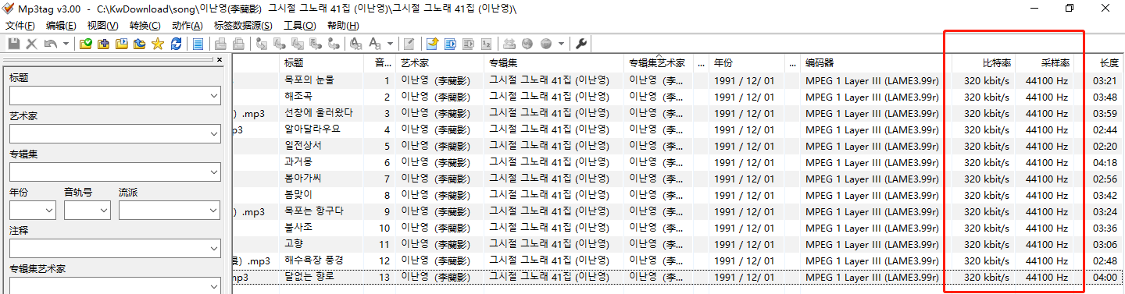The image size is (1125, 294).
Task: Sort by the 比特率 column header
Action: [x=984, y=63]
